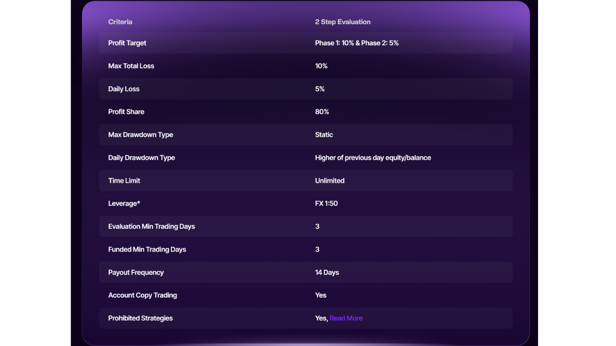
Task: Click the Leverage* row label
Action: tap(124, 203)
